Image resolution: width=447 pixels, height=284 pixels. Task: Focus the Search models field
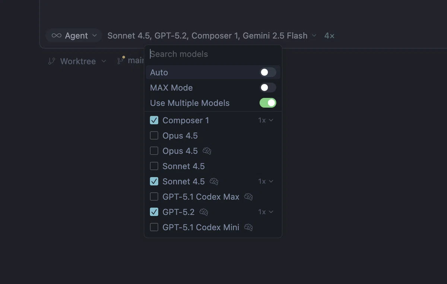213,54
